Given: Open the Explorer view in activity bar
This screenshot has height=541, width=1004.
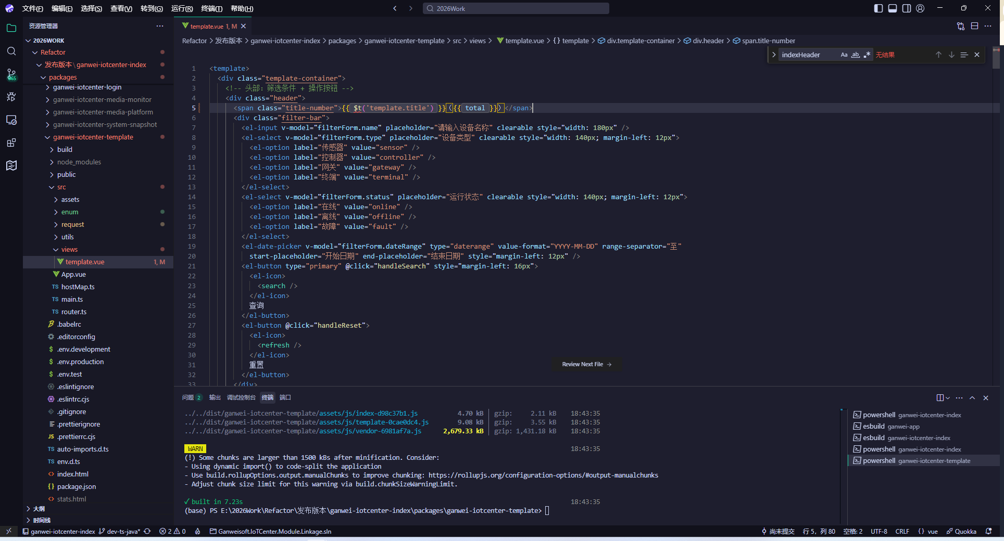Looking at the screenshot, I should [11, 28].
